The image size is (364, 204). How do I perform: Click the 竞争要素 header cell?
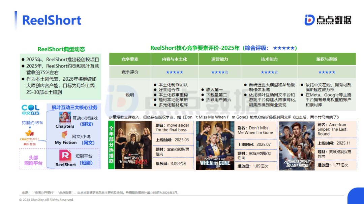coord(130,59)
